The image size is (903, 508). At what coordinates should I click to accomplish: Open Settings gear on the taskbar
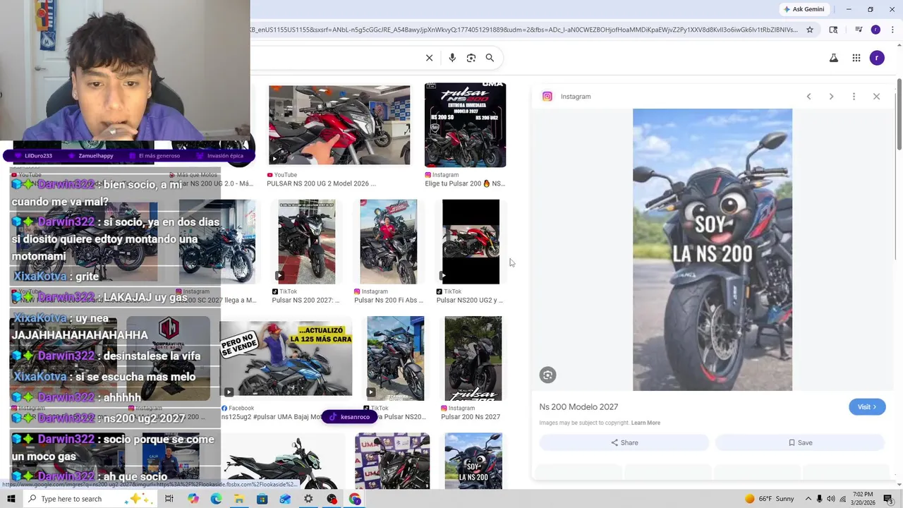click(x=308, y=499)
